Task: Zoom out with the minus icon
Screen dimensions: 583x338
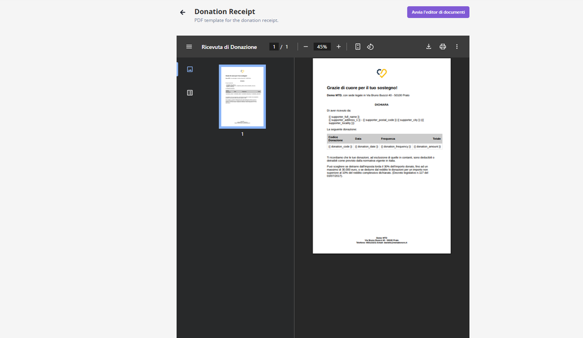Action: 305,47
